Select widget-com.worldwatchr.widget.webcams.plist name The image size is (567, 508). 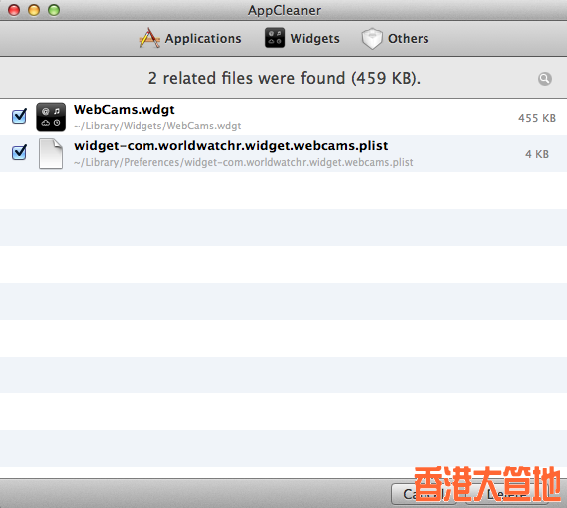231,145
